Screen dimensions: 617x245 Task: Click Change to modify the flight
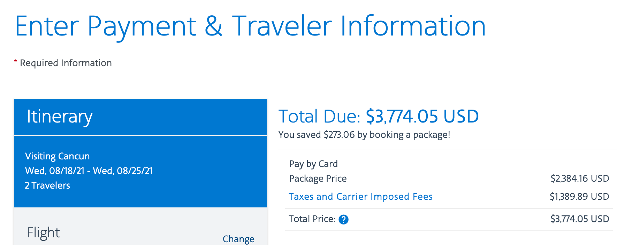pyautogui.click(x=238, y=239)
